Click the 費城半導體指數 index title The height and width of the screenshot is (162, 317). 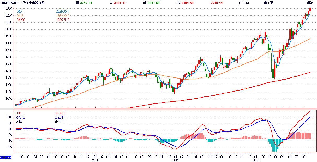[33, 3]
